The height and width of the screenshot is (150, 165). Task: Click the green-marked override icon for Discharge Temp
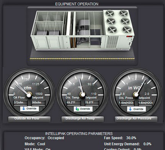(77, 109)
